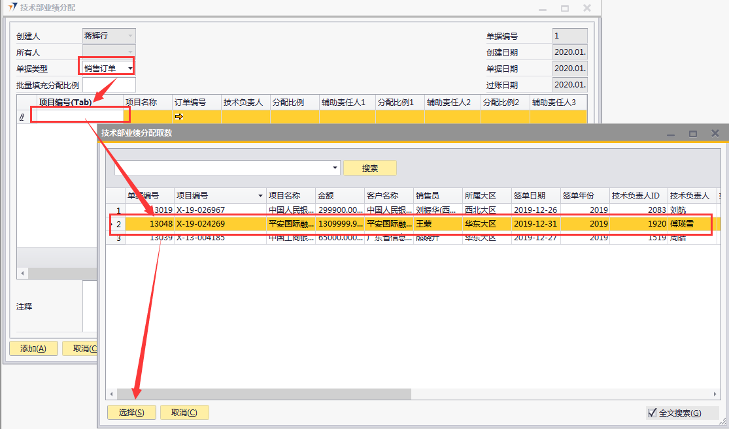
Task: Minimize the 技术部业绩分配取数 dialog
Action: 670,133
